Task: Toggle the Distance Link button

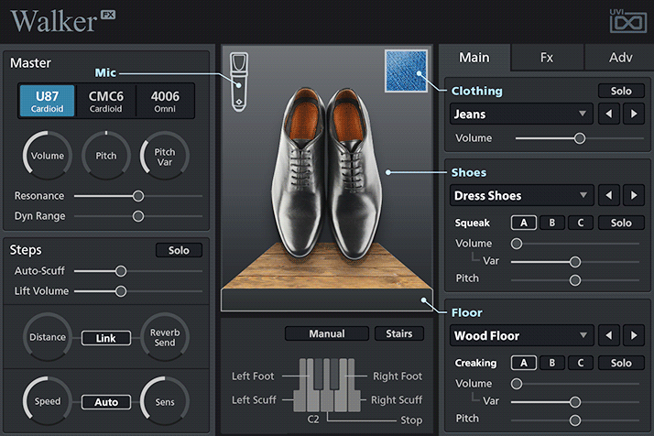Action: coord(105,338)
